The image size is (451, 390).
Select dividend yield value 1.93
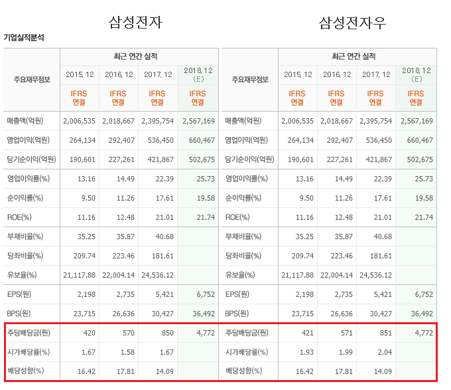306,352
